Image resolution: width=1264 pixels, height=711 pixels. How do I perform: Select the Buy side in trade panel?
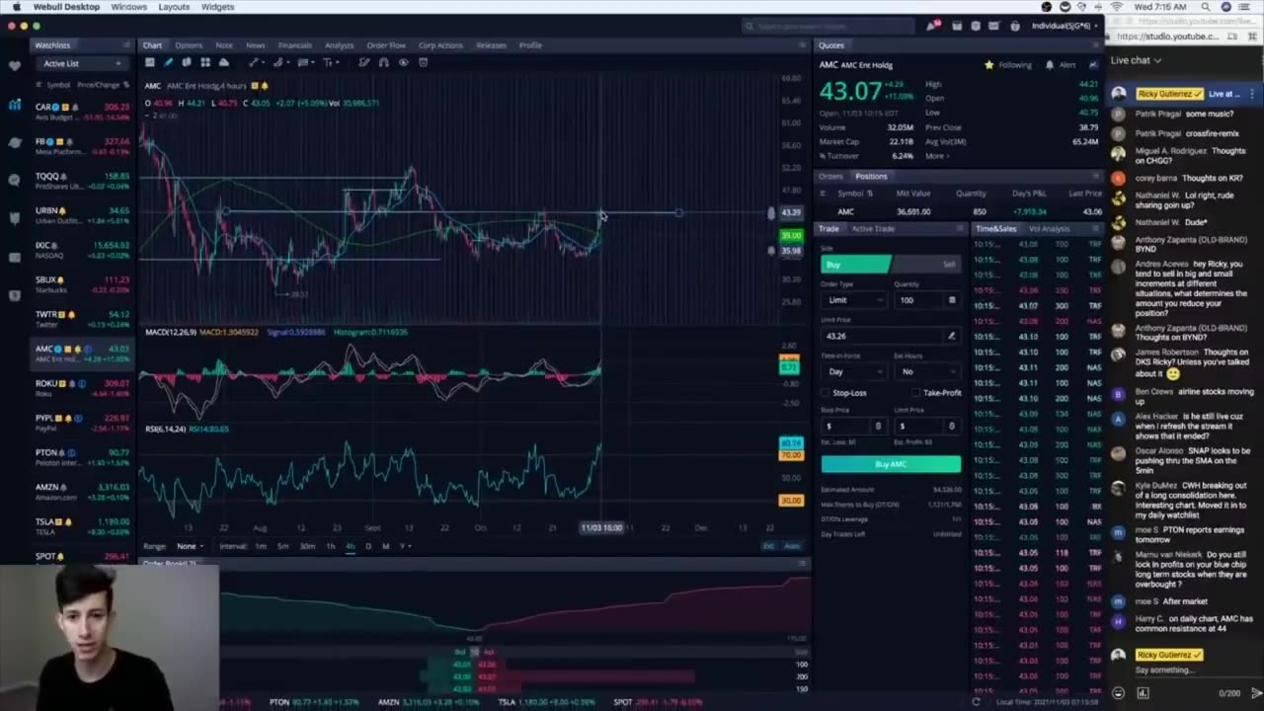855,264
